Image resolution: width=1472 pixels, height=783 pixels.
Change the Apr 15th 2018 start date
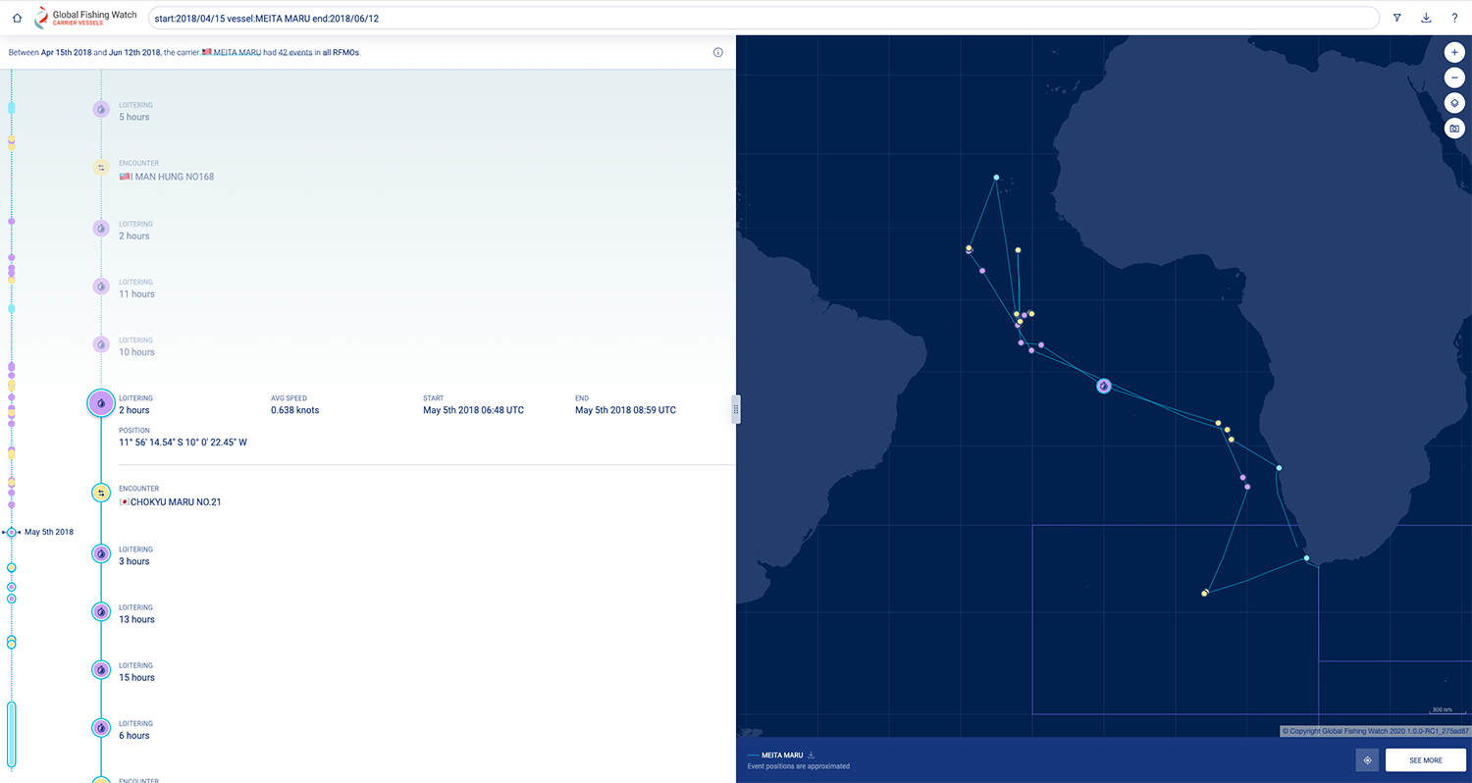coord(66,52)
